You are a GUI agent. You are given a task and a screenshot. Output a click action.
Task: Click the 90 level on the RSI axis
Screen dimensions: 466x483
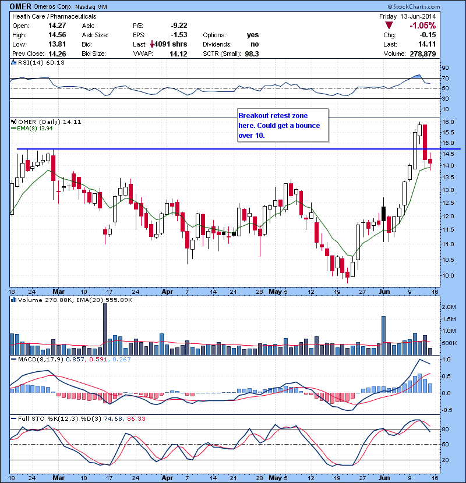(446, 68)
